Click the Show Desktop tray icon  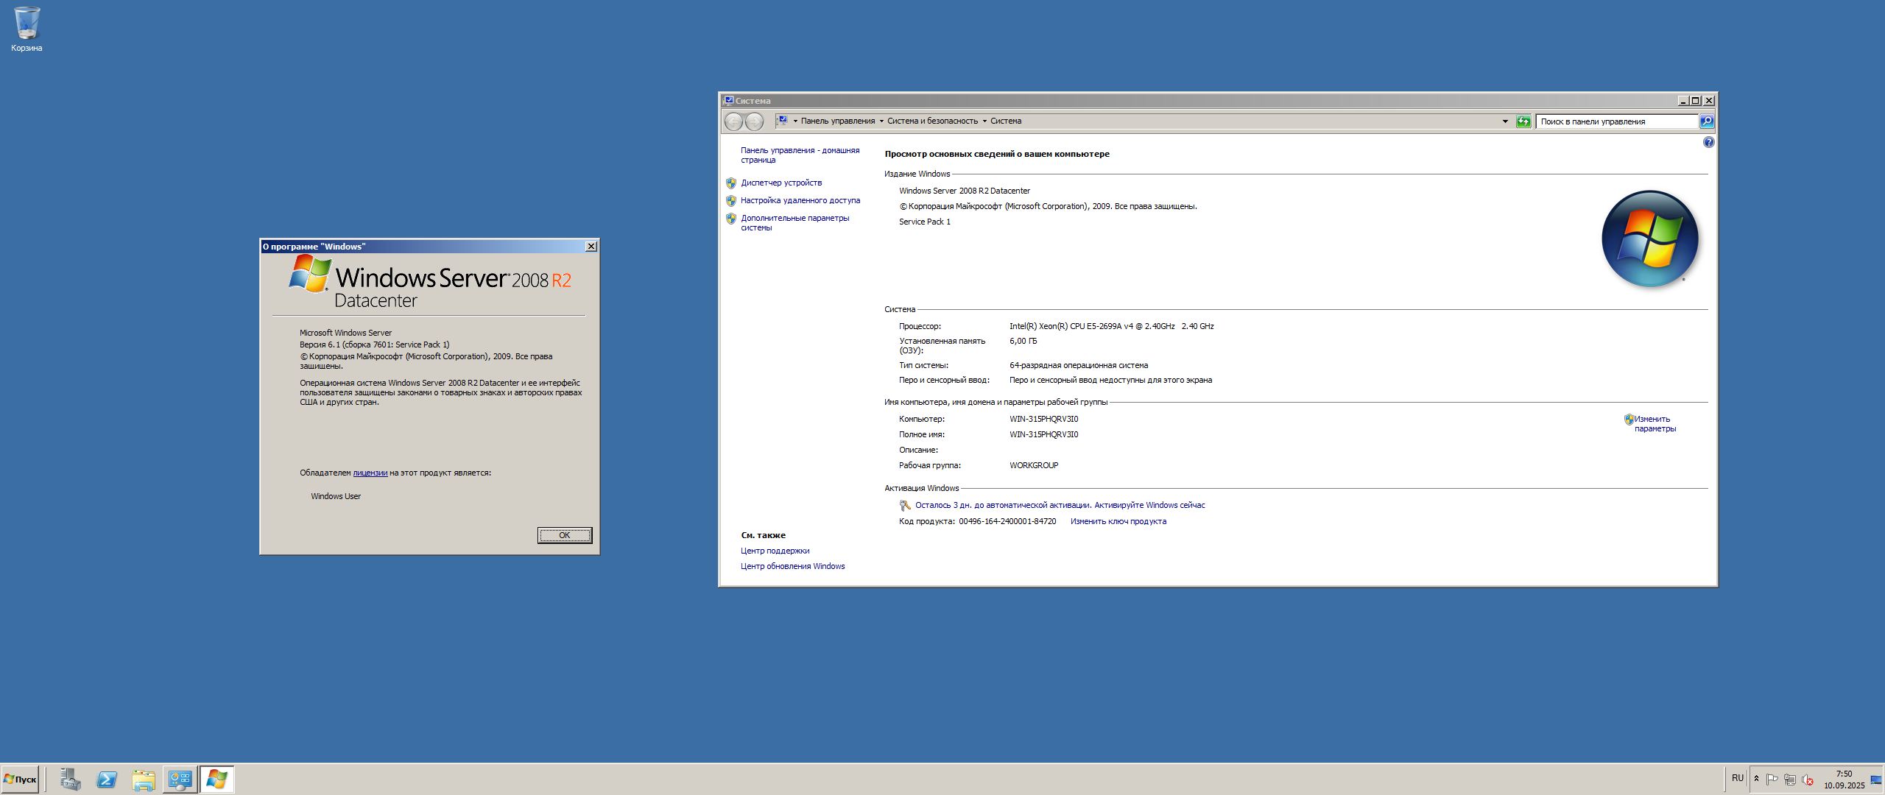(x=1876, y=780)
